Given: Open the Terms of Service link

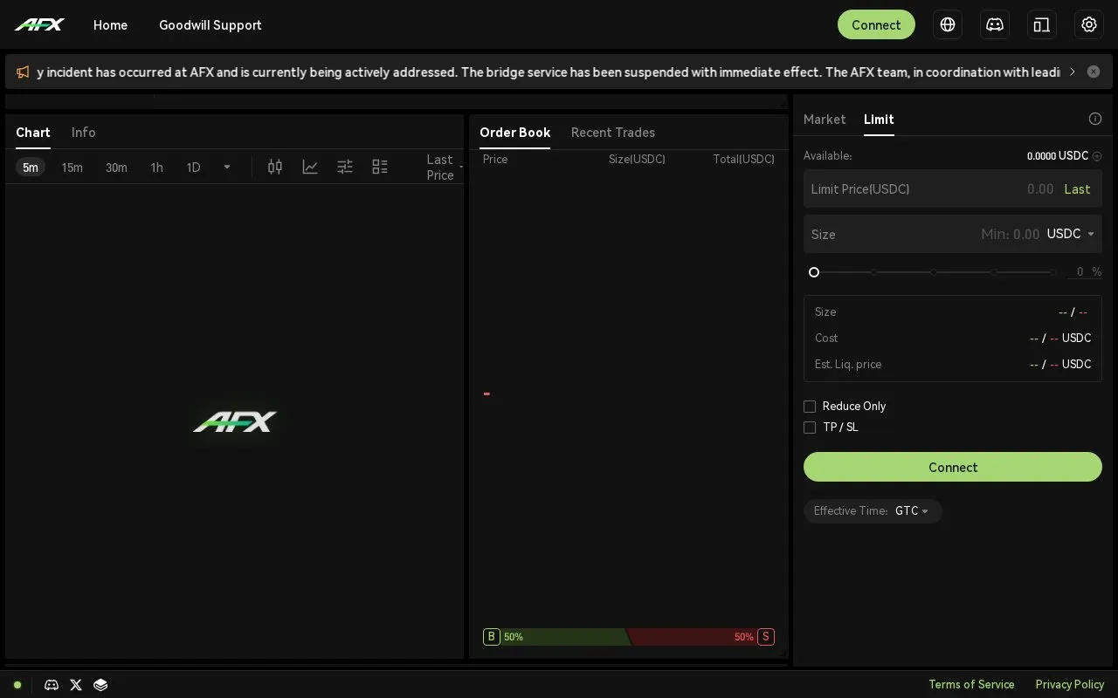Looking at the screenshot, I should point(971,685).
